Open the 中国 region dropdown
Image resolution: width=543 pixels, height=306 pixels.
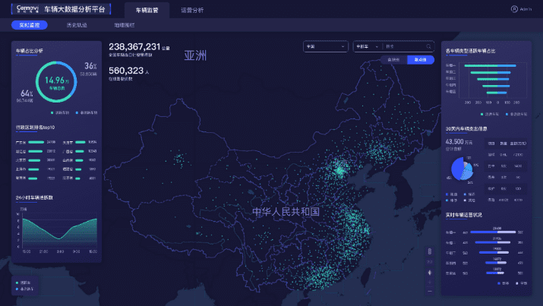coord(325,46)
